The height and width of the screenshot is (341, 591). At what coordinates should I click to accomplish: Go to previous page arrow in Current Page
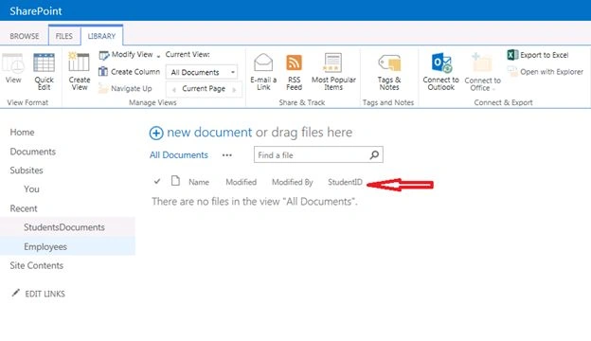[x=173, y=90]
